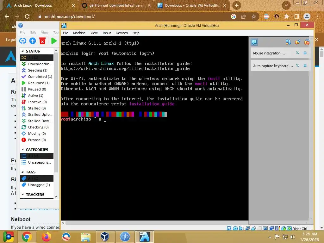Select the Stalled (0) status filter
Viewport: 324px width, 243px height.
pos(37,108)
